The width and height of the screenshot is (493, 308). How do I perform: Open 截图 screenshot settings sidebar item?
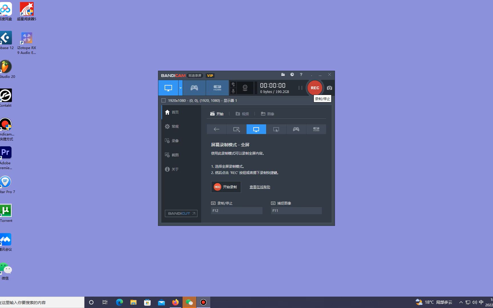tap(181, 155)
